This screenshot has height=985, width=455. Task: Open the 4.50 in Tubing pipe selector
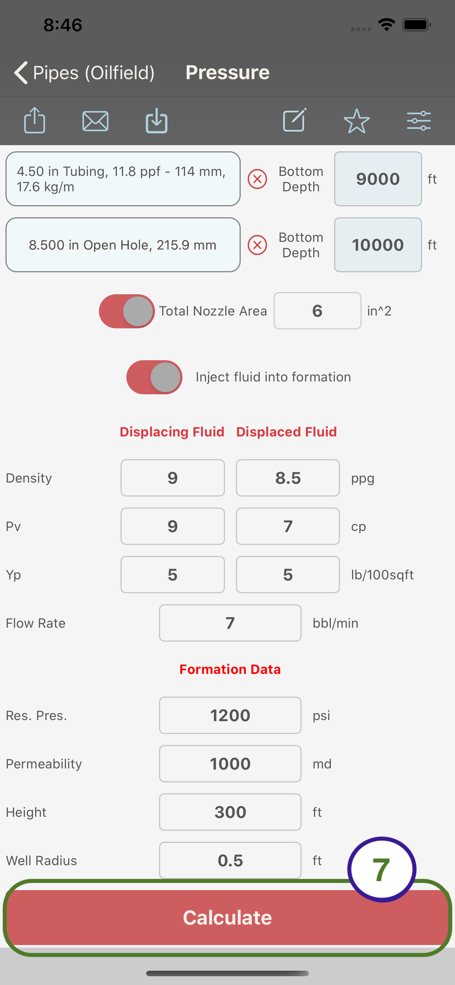point(123,179)
